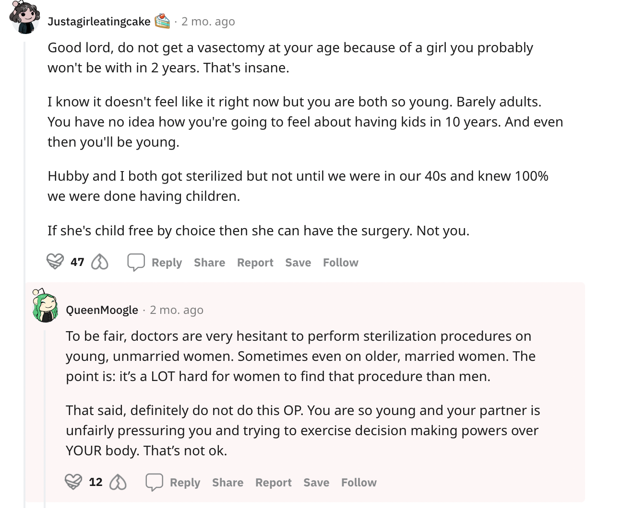Open QueenMoogle's green-haired avatar
The image size is (622, 508).
45,306
